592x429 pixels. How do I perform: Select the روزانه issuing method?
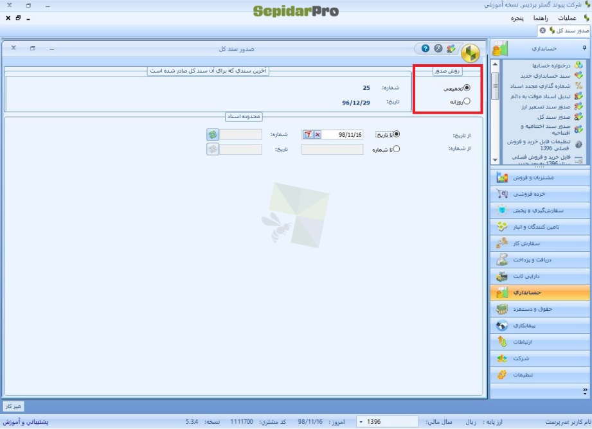tap(467, 101)
